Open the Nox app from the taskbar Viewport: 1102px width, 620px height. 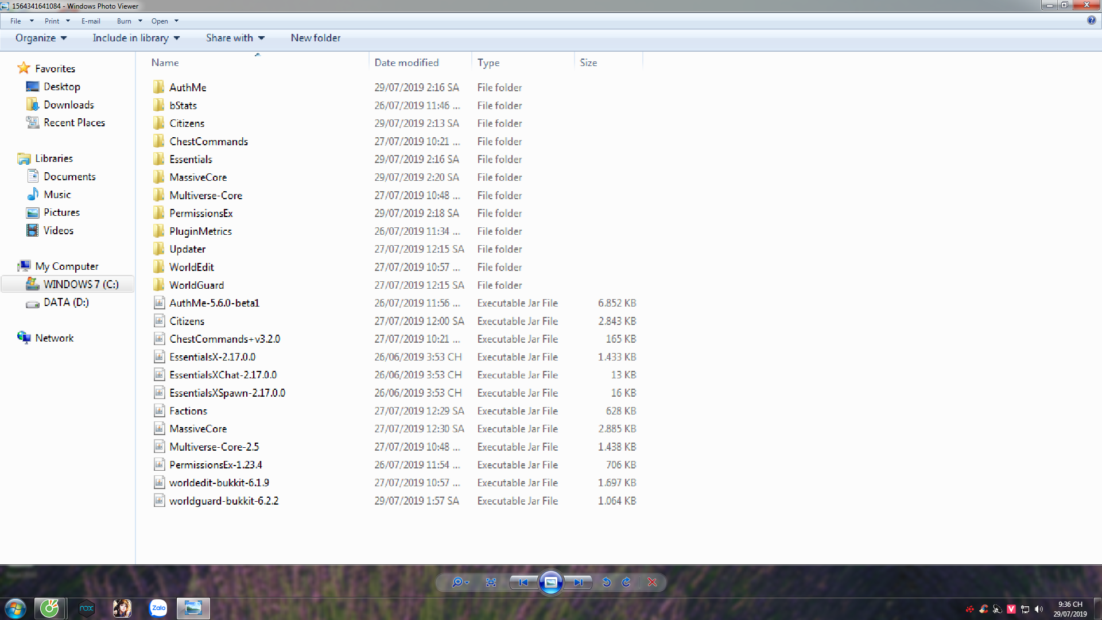click(86, 608)
